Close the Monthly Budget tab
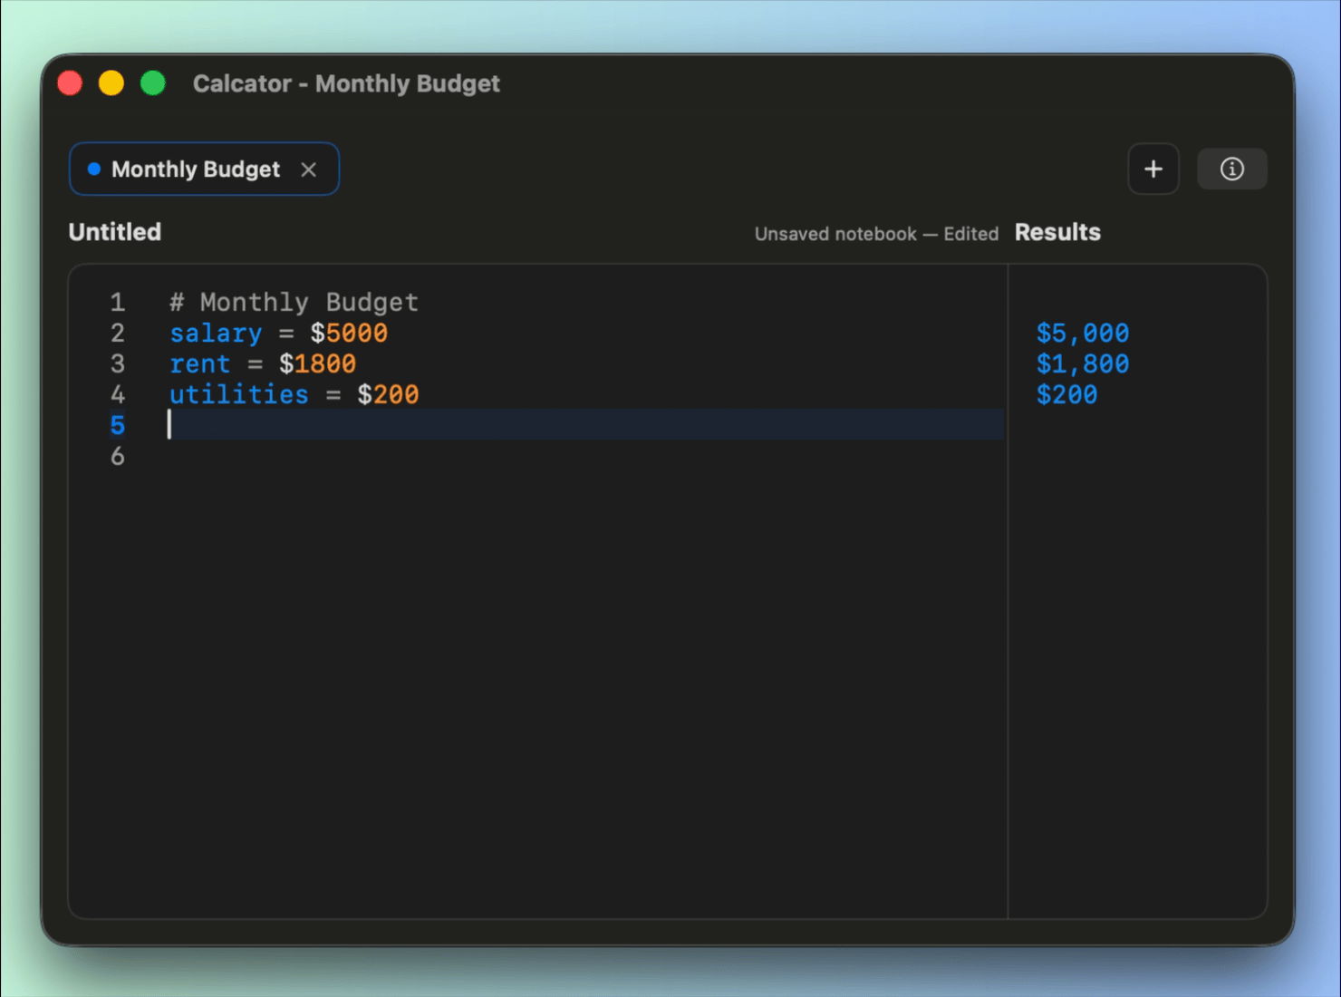Viewport: 1341px width, 997px height. [308, 169]
